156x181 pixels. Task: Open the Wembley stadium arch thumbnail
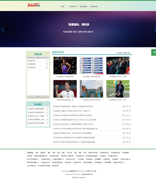pos(91,89)
